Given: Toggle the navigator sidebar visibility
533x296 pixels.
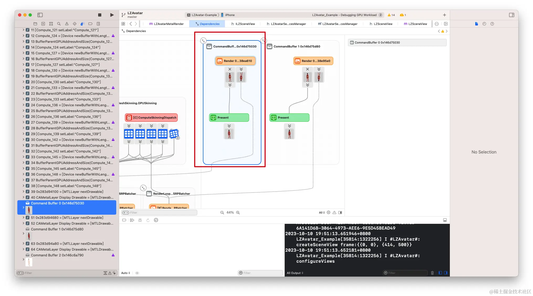Looking at the screenshot, I should tap(40, 15).
